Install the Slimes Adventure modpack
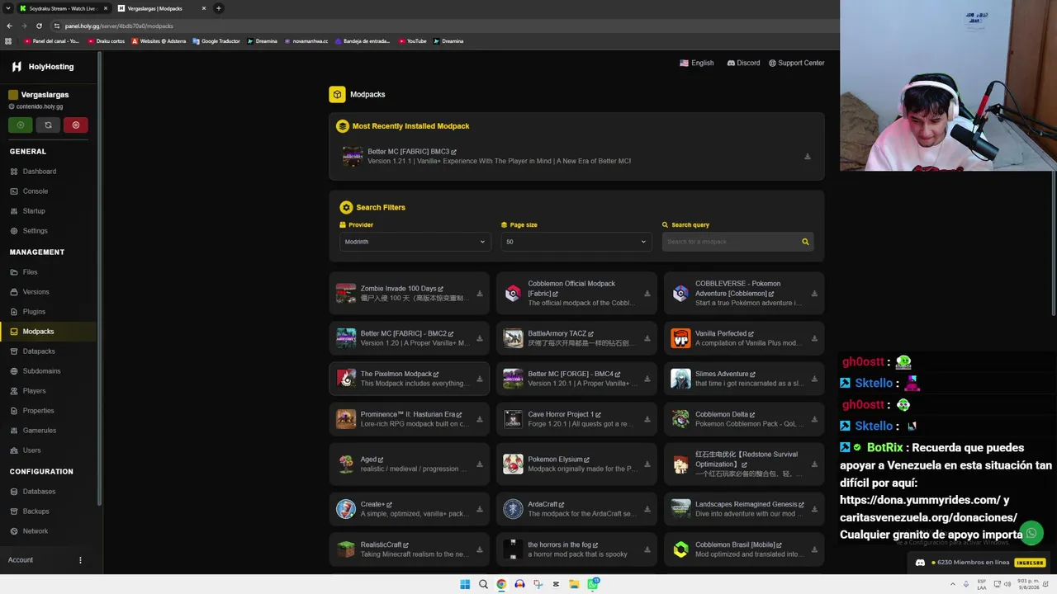Image resolution: width=1057 pixels, height=594 pixels. point(814,379)
